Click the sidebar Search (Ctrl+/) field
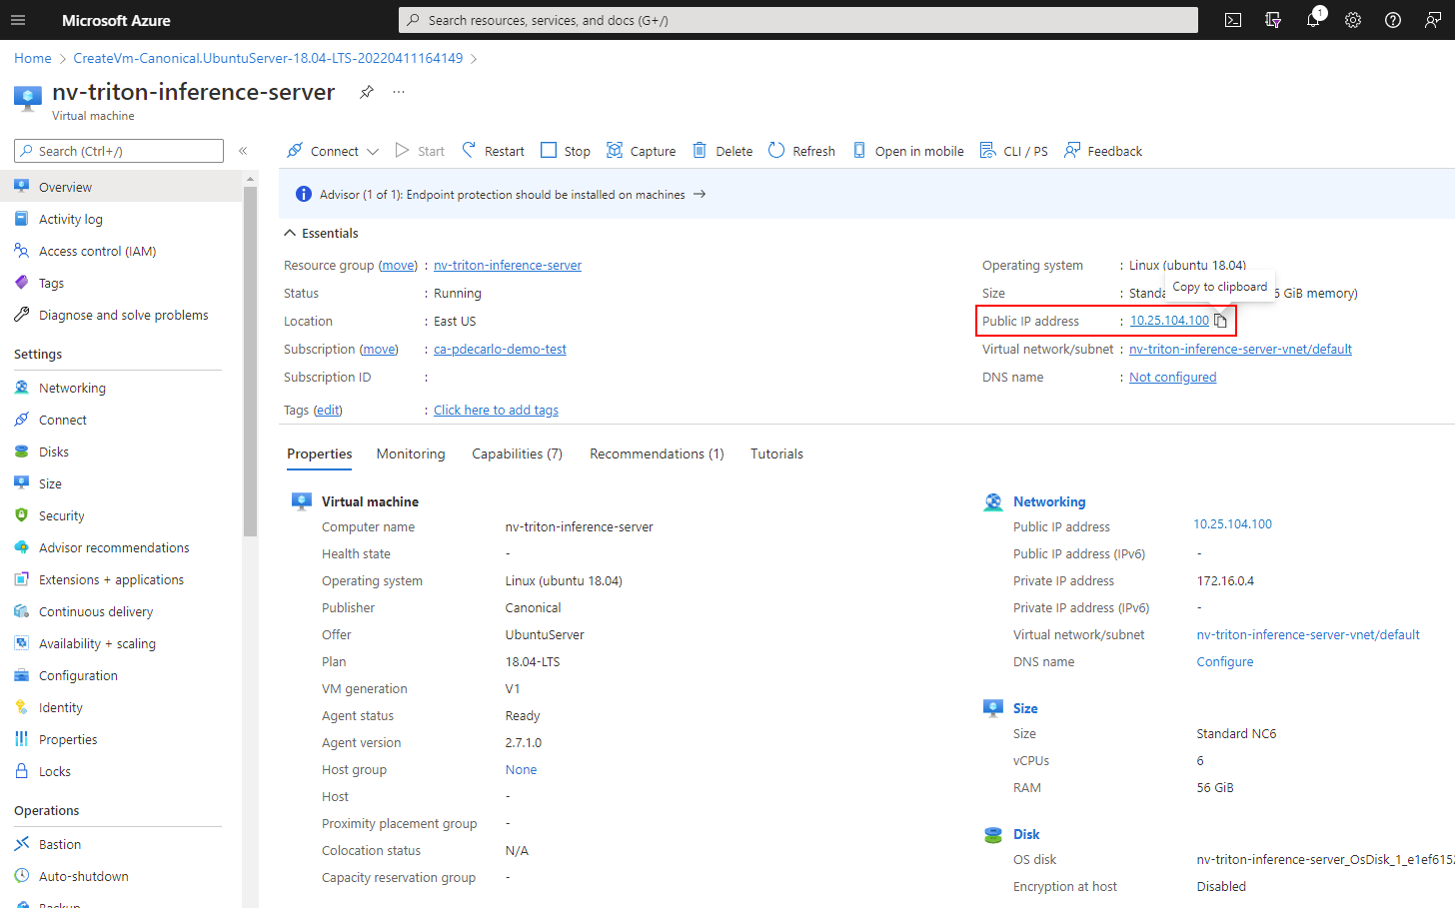1455x908 pixels. tap(119, 151)
